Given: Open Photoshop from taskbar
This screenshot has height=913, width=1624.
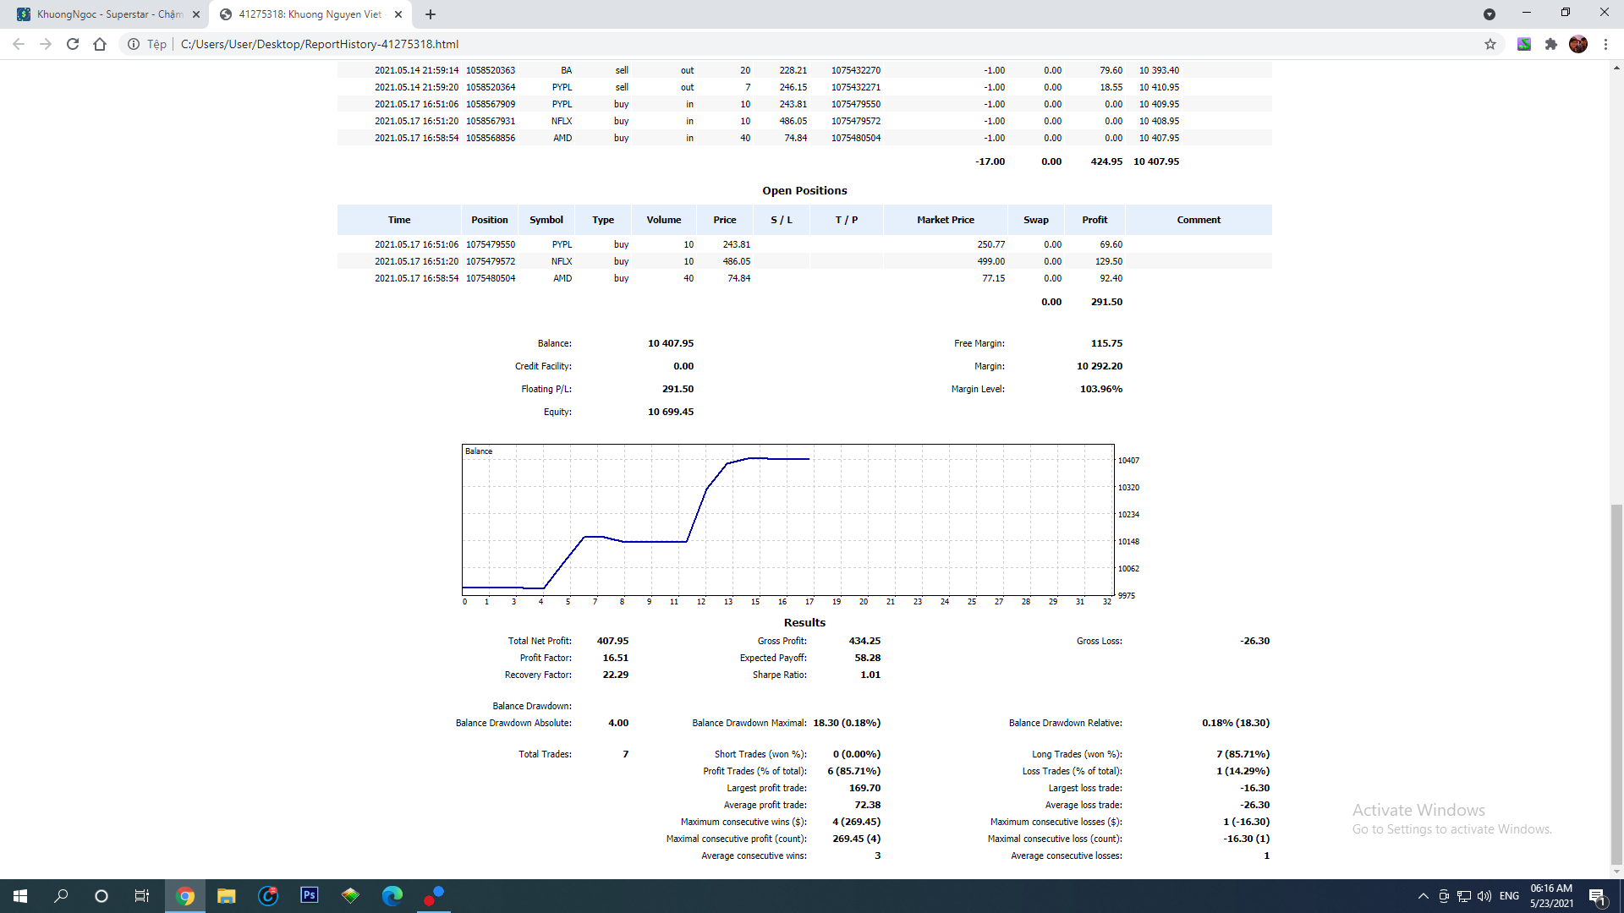Looking at the screenshot, I should point(310,895).
